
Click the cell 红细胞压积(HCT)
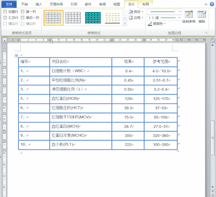coord(80,108)
